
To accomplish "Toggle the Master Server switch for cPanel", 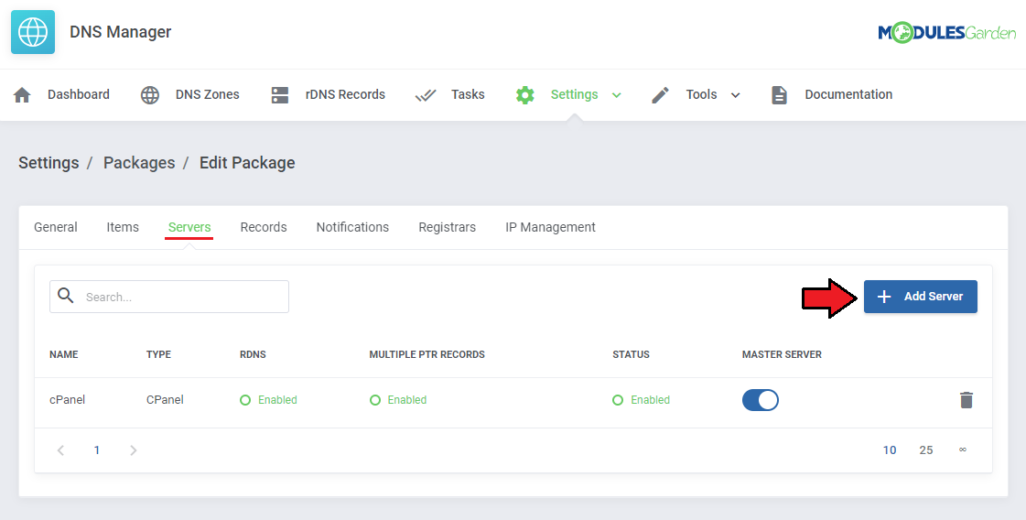I will pos(761,399).
